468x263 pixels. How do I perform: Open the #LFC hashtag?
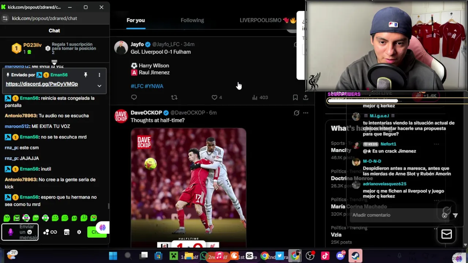(137, 86)
